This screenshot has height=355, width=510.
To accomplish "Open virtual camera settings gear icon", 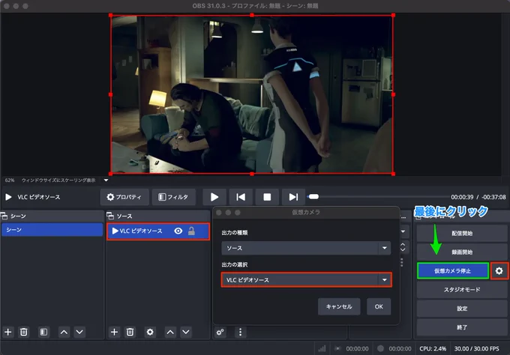I will tap(499, 270).
